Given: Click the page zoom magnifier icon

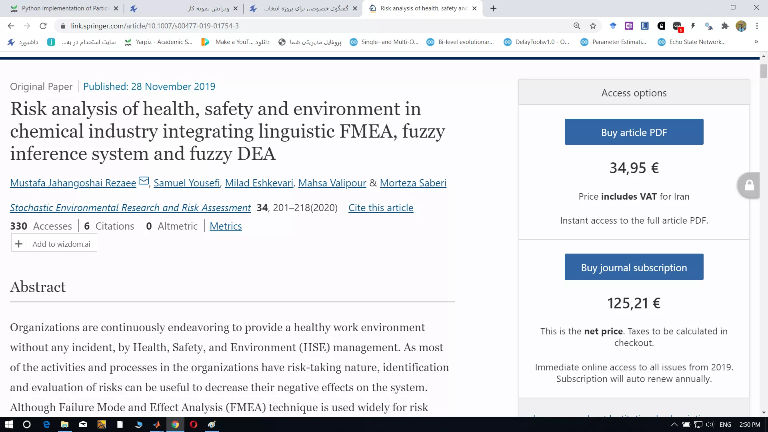Looking at the screenshot, I should (x=577, y=26).
